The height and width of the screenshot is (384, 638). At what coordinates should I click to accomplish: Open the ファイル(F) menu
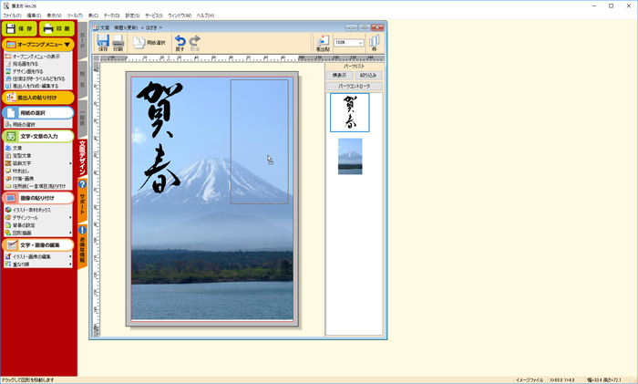pyautogui.click(x=12, y=16)
